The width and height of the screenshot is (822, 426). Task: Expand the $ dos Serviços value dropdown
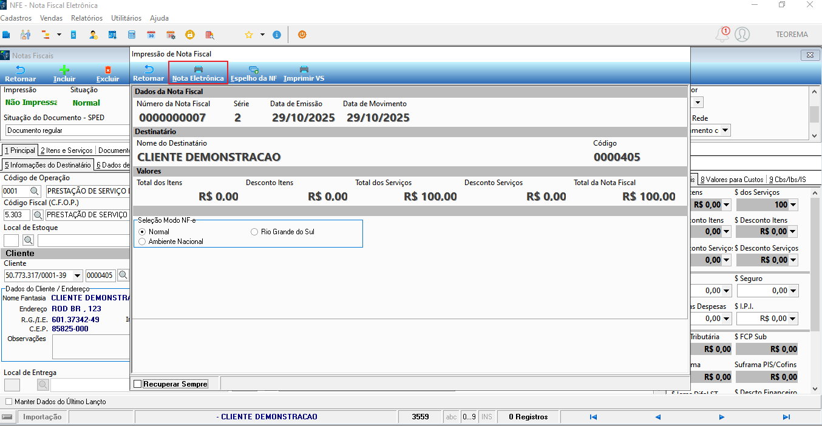point(793,205)
